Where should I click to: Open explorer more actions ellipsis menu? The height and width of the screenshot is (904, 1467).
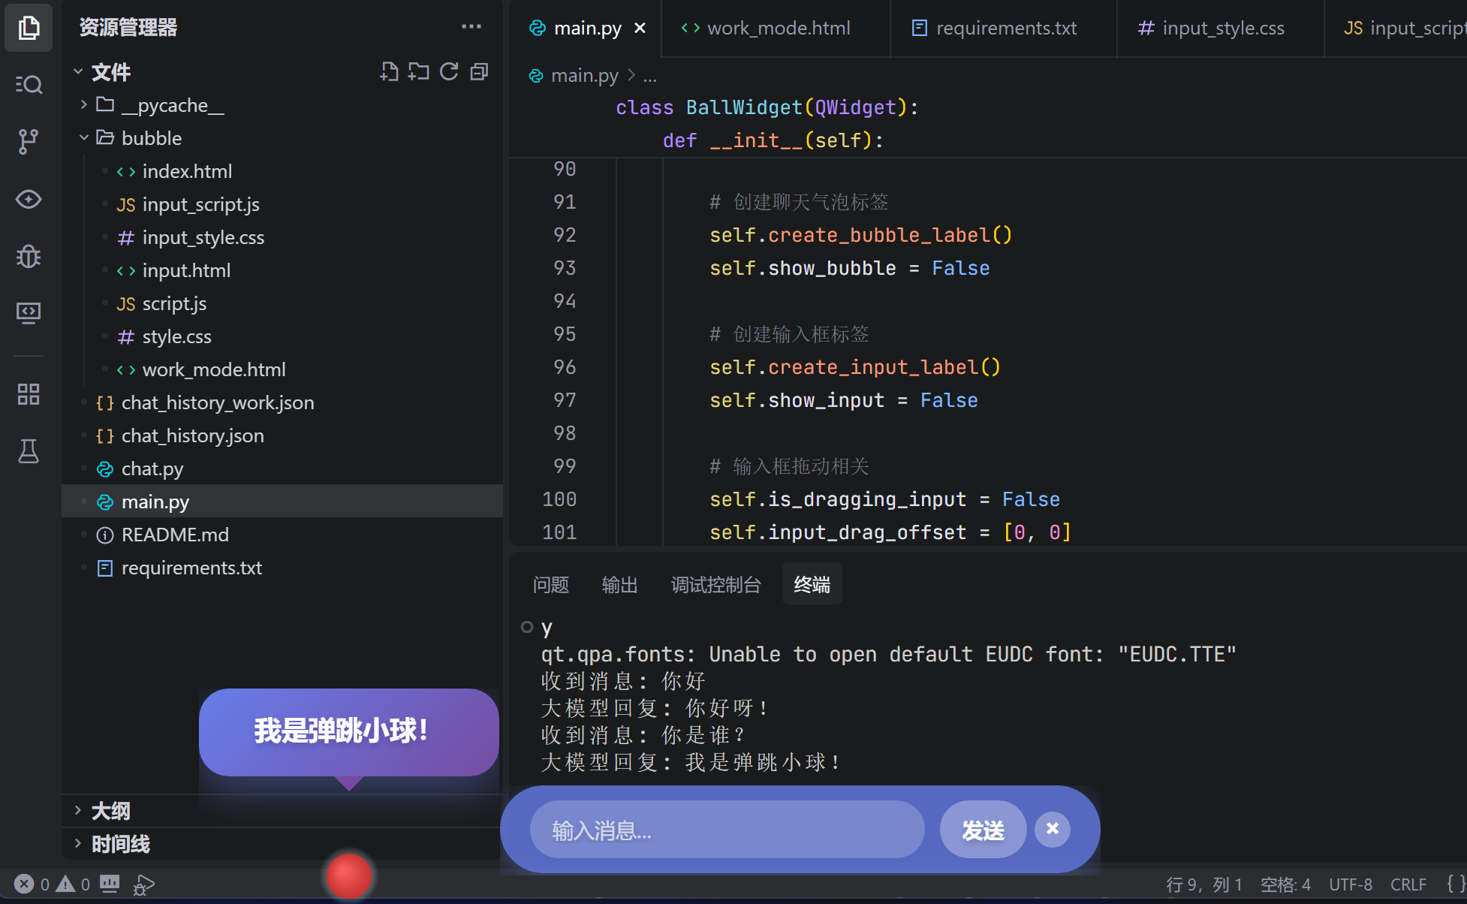pos(471,26)
